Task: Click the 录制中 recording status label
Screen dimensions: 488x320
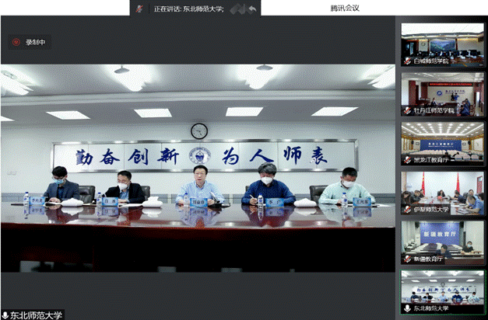Action: (35, 43)
